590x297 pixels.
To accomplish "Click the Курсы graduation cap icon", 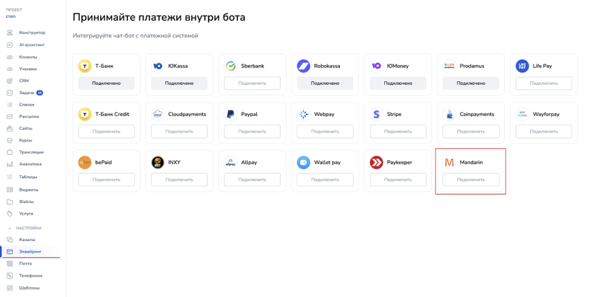I will 10,140.
